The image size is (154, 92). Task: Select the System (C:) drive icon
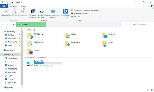(x=30, y=64)
